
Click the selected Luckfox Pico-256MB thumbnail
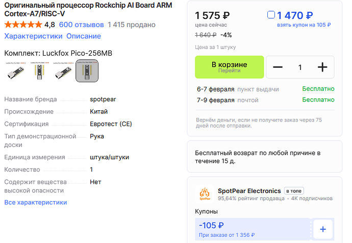coord(87,71)
